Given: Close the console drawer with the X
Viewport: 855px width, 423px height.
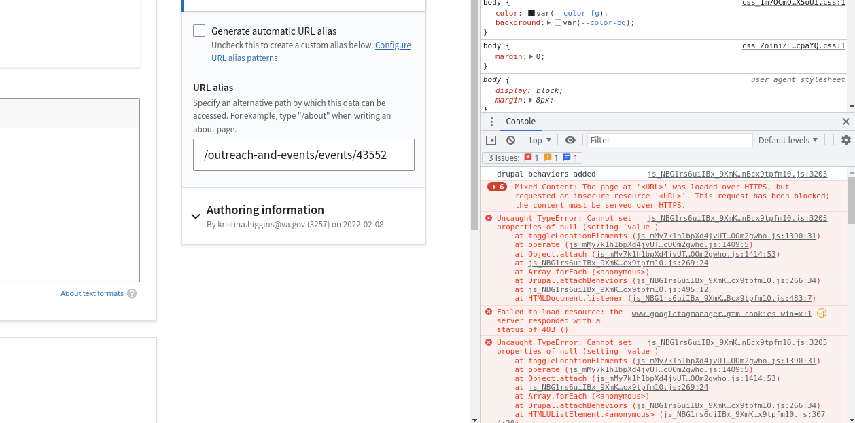Looking at the screenshot, I should pyautogui.click(x=846, y=122).
